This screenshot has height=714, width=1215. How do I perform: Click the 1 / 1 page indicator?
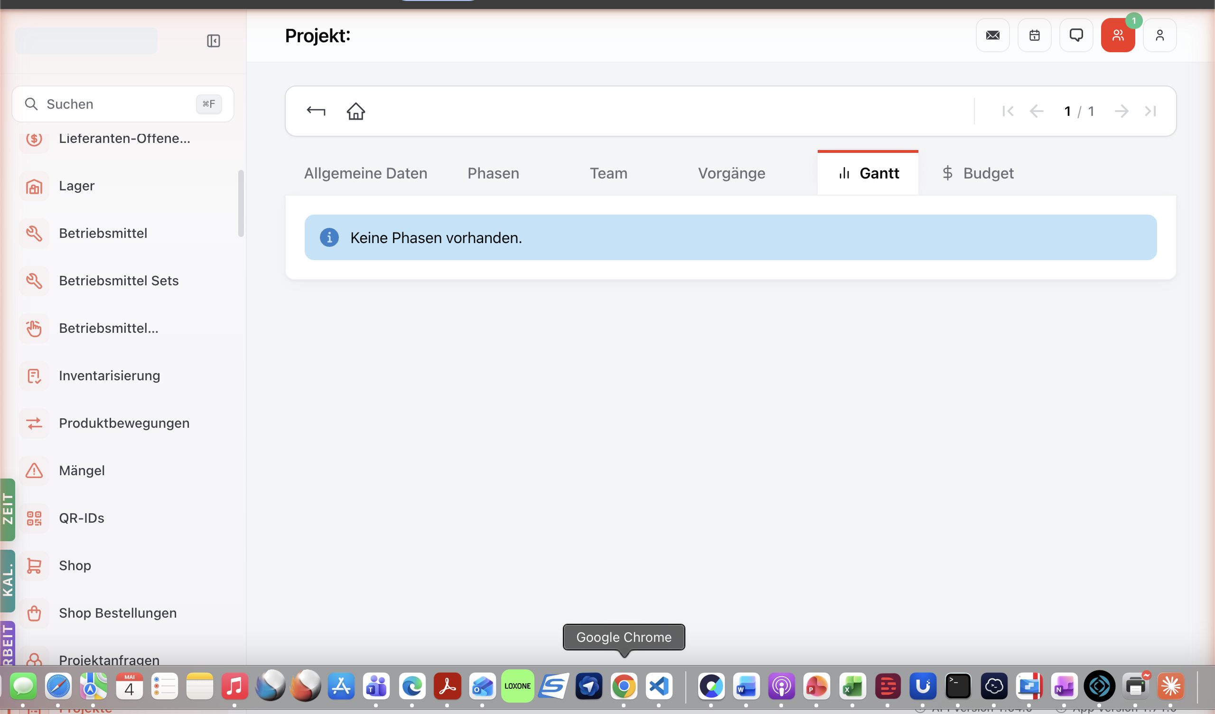1079,112
